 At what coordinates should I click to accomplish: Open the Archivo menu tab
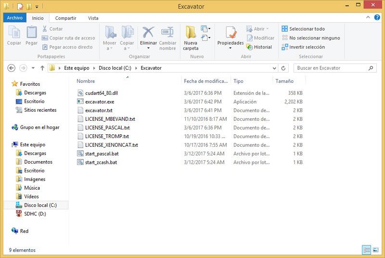click(x=15, y=18)
